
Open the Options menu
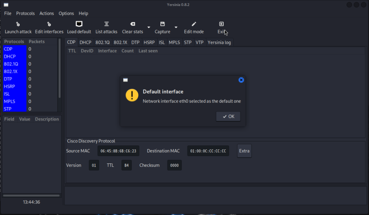[66, 13]
